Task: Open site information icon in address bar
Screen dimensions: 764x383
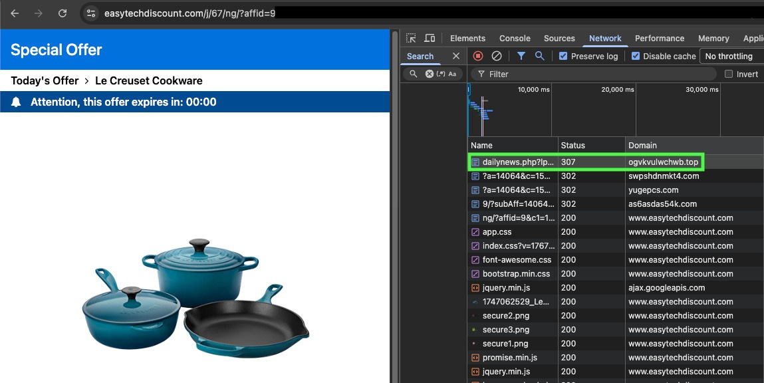Action: pyautogui.click(x=91, y=13)
